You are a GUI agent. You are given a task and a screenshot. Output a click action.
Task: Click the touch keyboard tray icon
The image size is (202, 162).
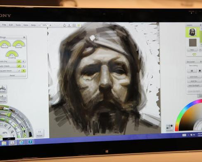[x=184, y=135]
